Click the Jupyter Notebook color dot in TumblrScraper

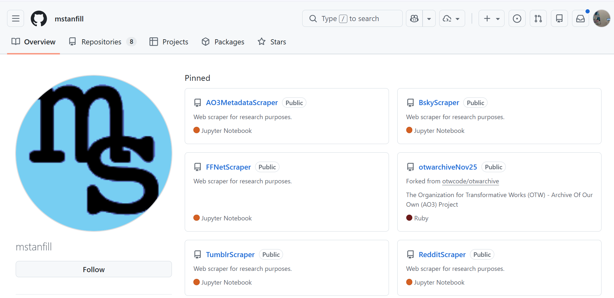coord(197,282)
